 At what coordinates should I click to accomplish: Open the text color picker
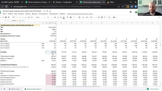pyautogui.click(x=64, y=17)
